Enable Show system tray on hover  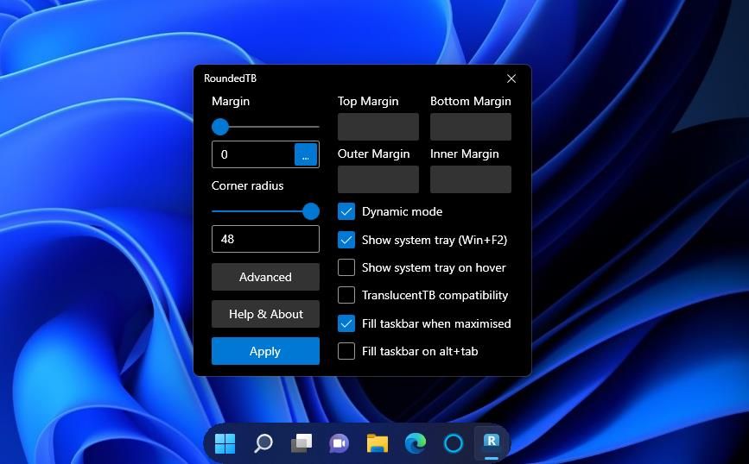pyautogui.click(x=346, y=267)
